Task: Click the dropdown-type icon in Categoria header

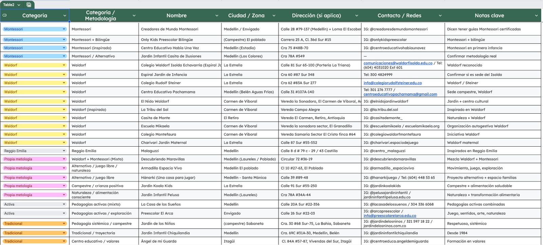Action: [x=5, y=15]
